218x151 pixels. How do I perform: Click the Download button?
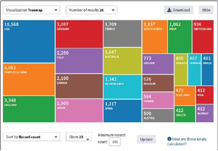[178, 10]
